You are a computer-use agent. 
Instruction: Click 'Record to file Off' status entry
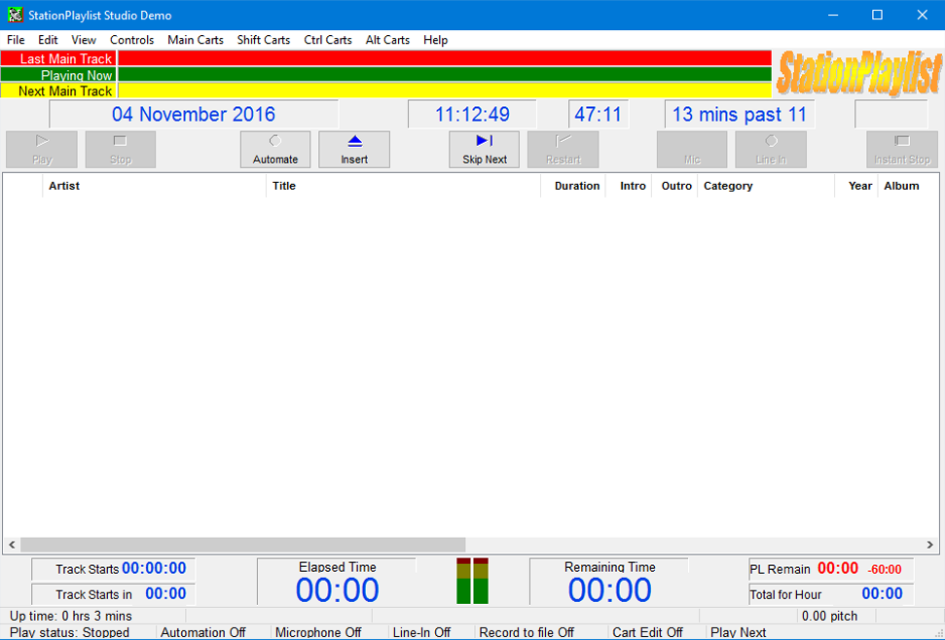[x=527, y=632]
